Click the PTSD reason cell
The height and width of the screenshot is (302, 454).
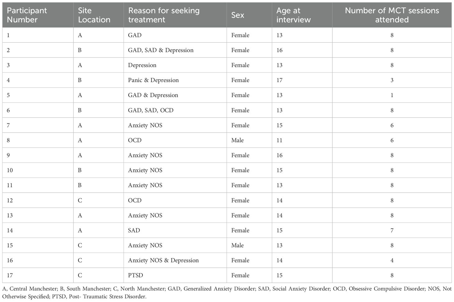pos(135,275)
